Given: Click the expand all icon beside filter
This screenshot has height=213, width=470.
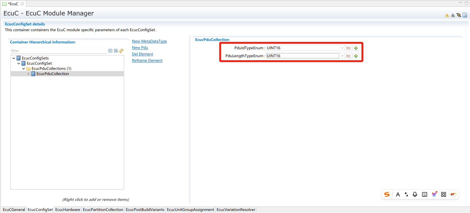Looking at the screenshot, I should 116,51.
